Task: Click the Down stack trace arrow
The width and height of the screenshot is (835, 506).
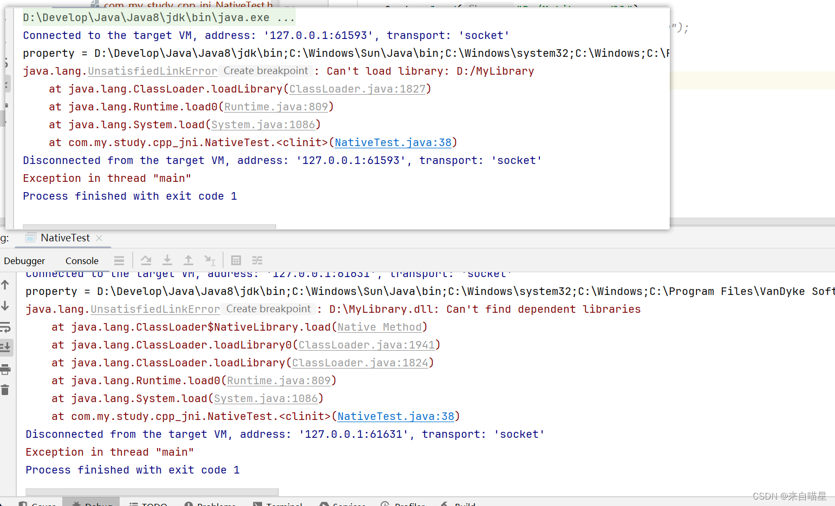Action: [5, 306]
